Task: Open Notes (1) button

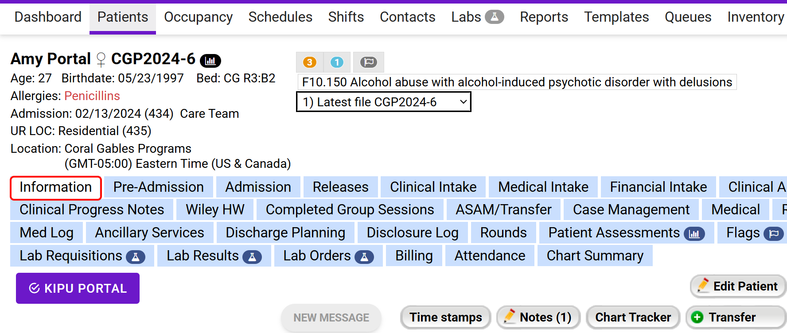Action: tap(538, 317)
